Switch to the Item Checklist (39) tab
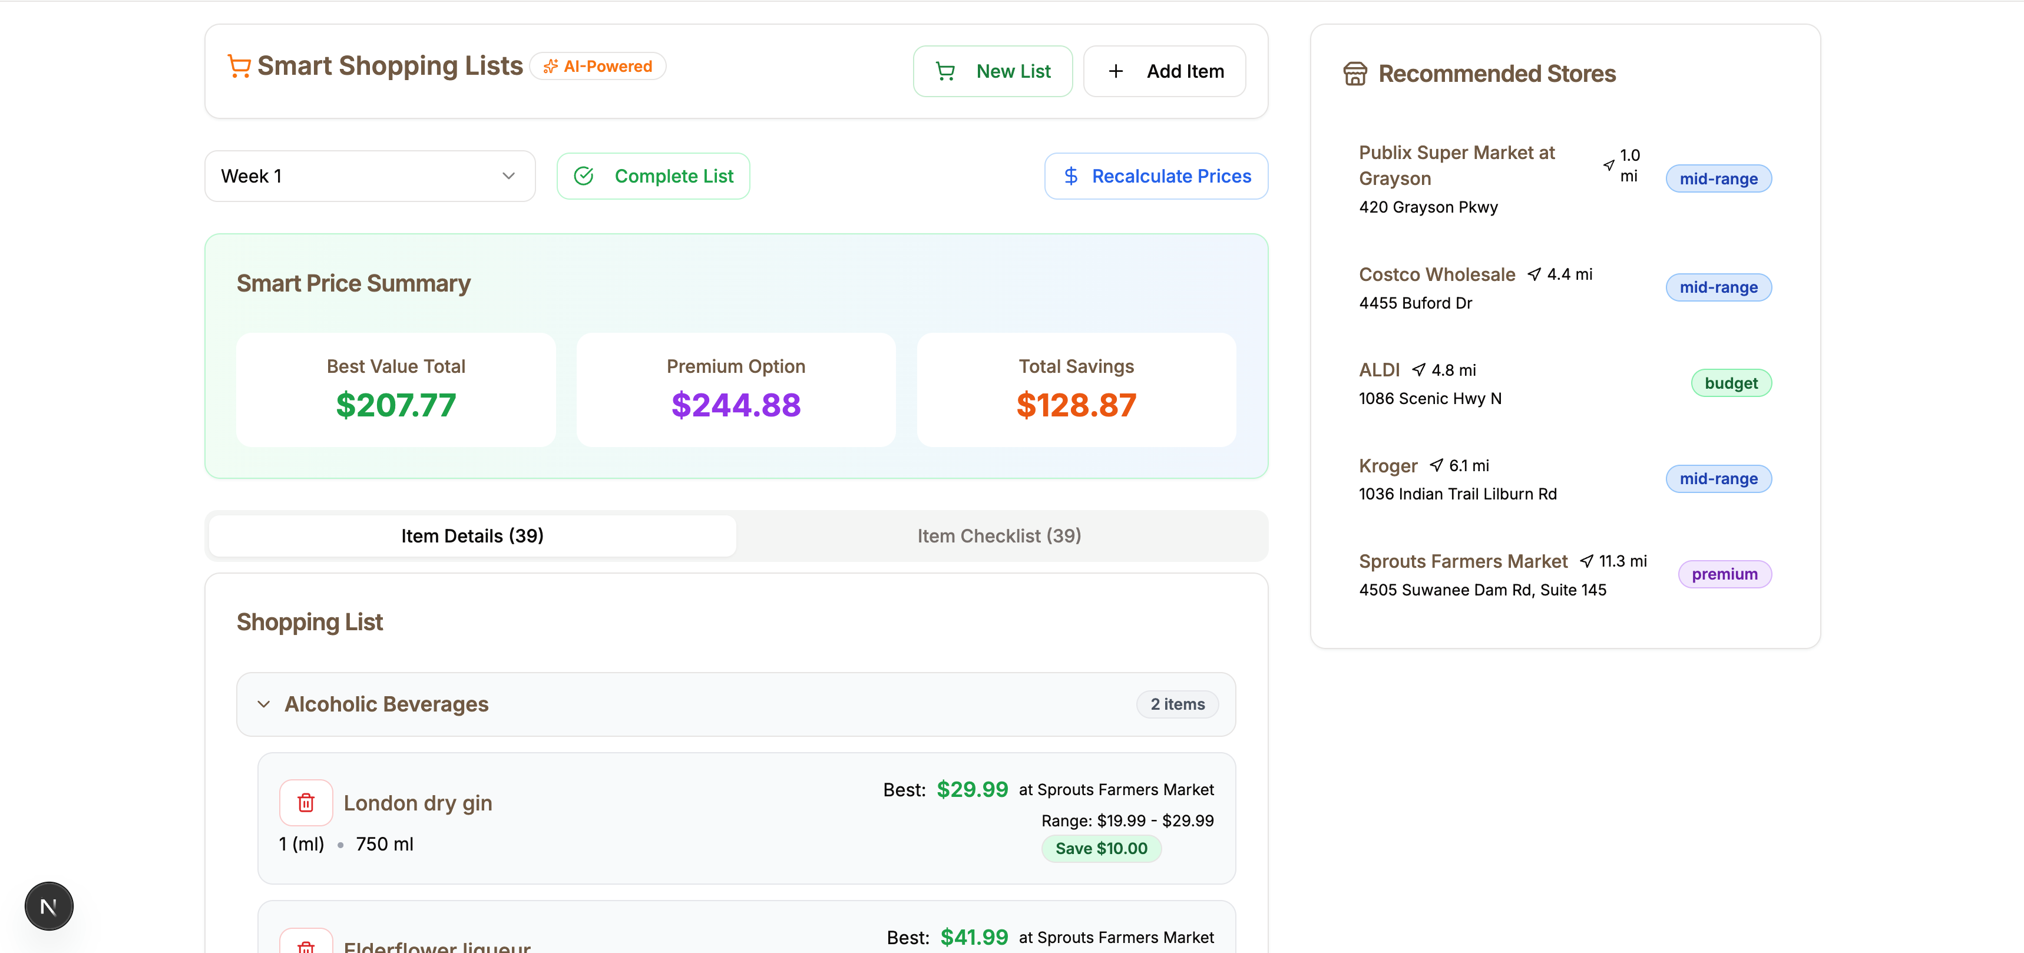2024x953 pixels. [x=998, y=536]
